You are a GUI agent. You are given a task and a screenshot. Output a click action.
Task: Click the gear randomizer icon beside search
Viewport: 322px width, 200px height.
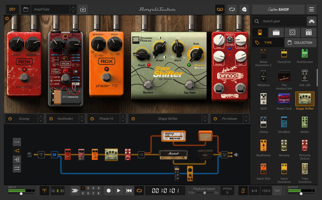point(312,21)
